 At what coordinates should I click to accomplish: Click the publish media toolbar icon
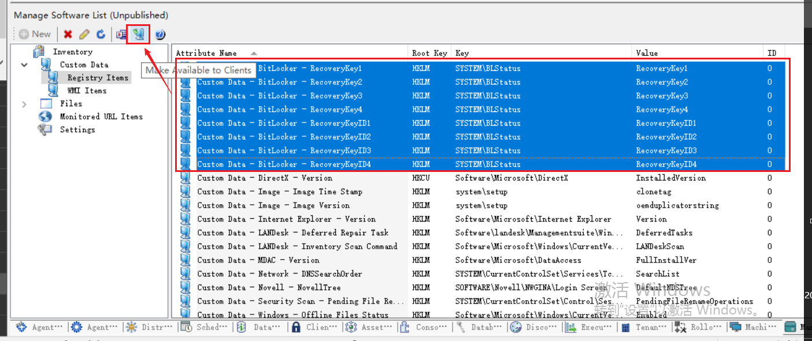coord(120,34)
